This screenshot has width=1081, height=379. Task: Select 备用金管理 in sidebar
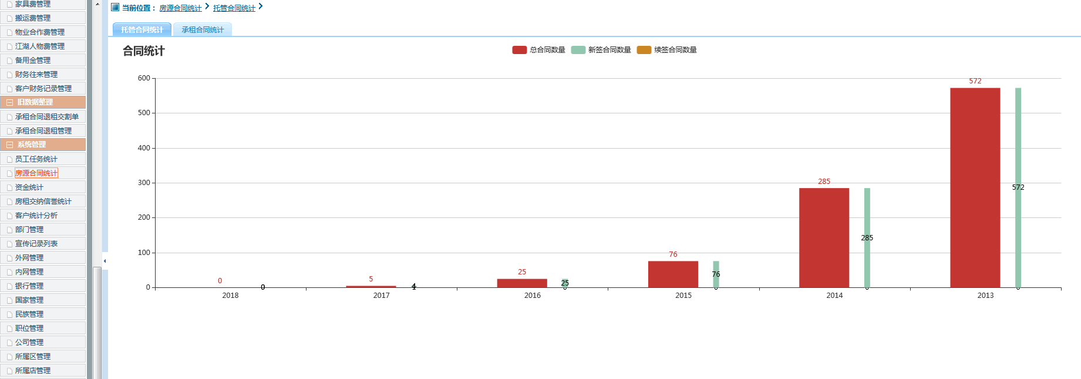[43, 61]
